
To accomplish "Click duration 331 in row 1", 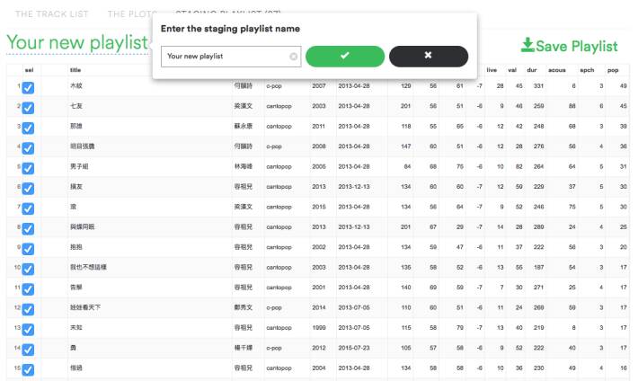I will (539, 86).
